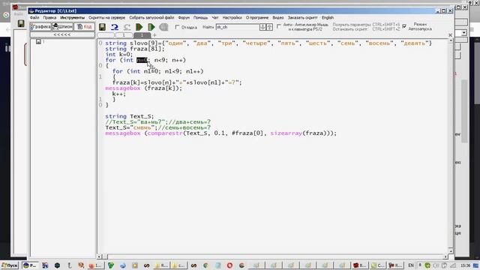Screen dimensions: 480x270
Task: Click the second green play icon
Action: coord(151,27)
